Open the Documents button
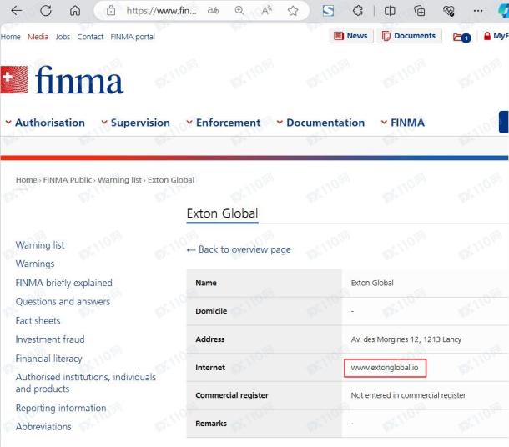The height and width of the screenshot is (447, 509). 409,36
